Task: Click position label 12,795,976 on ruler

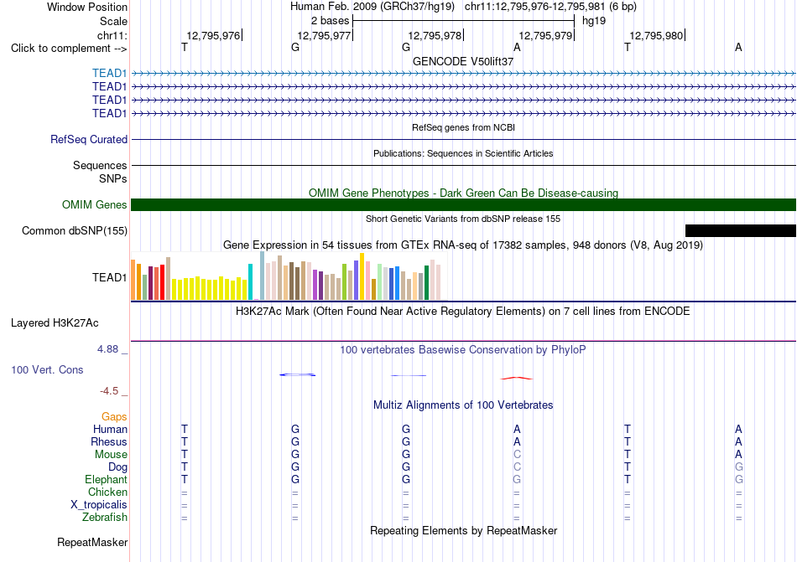Action: coord(213,35)
